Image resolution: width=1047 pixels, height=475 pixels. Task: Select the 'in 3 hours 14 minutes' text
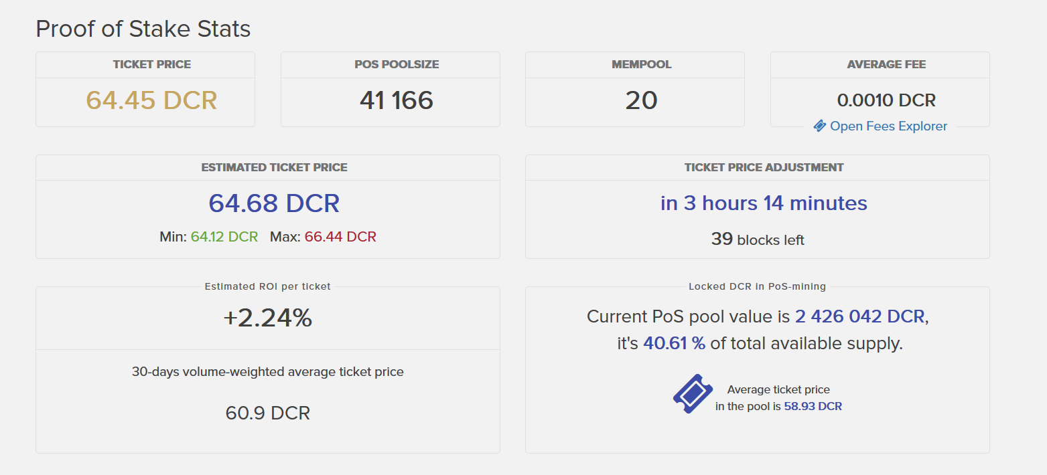[x=764, y=203]
